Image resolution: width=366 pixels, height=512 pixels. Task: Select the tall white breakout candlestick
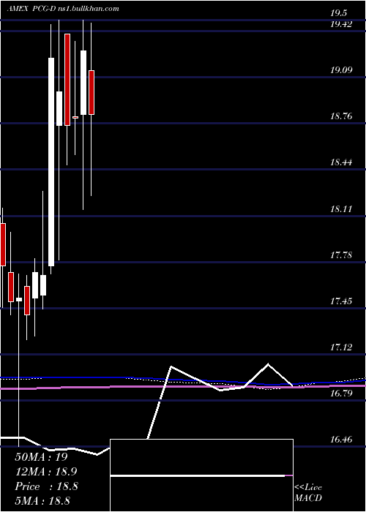[x=51, y=162]
